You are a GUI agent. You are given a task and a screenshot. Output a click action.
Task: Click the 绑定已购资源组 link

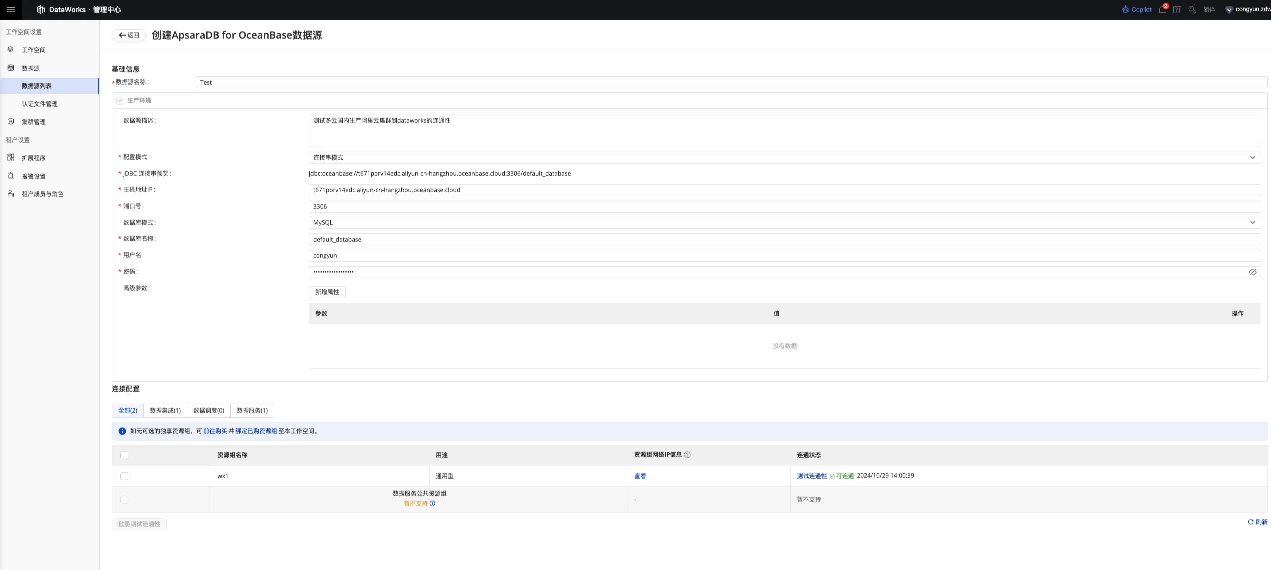pyautogui.click(x=256, y=431)
